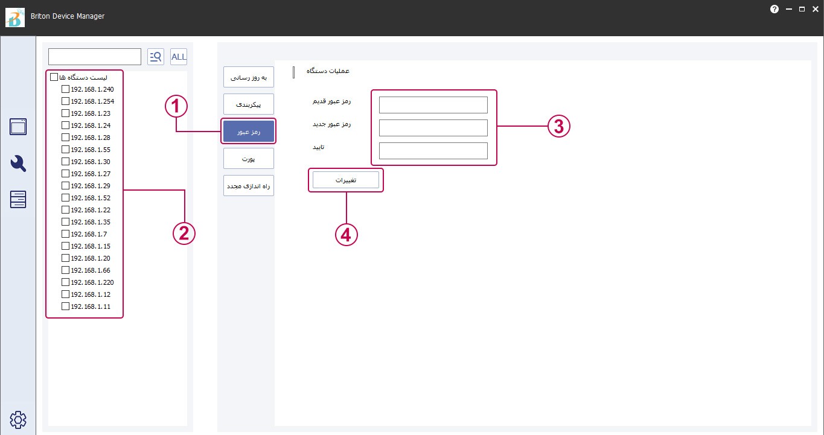The width and height of the screenshot is (824, 435).
Task: Open settings gear at bottom left
Action: [x=18, y=419]
